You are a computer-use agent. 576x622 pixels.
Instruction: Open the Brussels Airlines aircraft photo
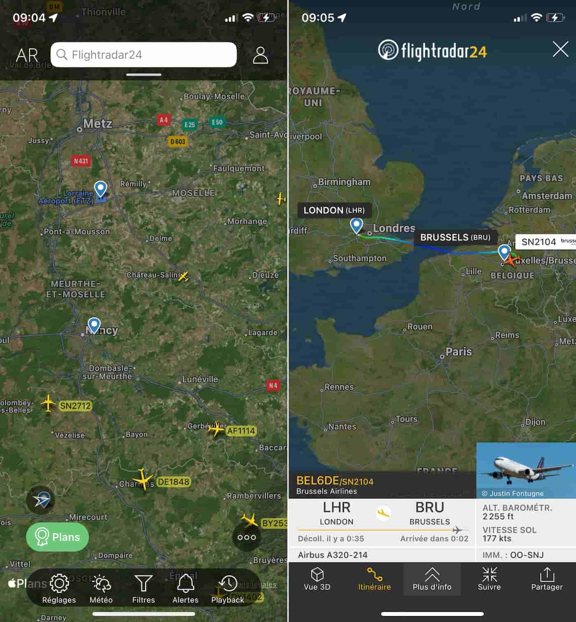coord(526,471)
